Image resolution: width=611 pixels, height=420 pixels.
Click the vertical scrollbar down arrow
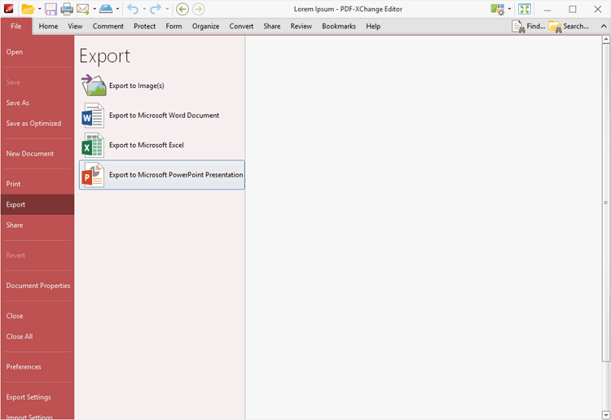(606, 415)
